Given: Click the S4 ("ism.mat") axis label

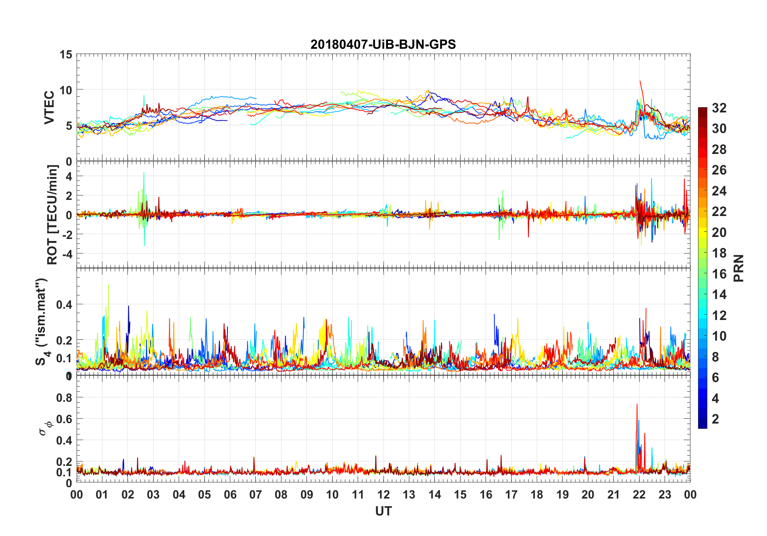Looking at the screenshot, I should coord(42,322).
